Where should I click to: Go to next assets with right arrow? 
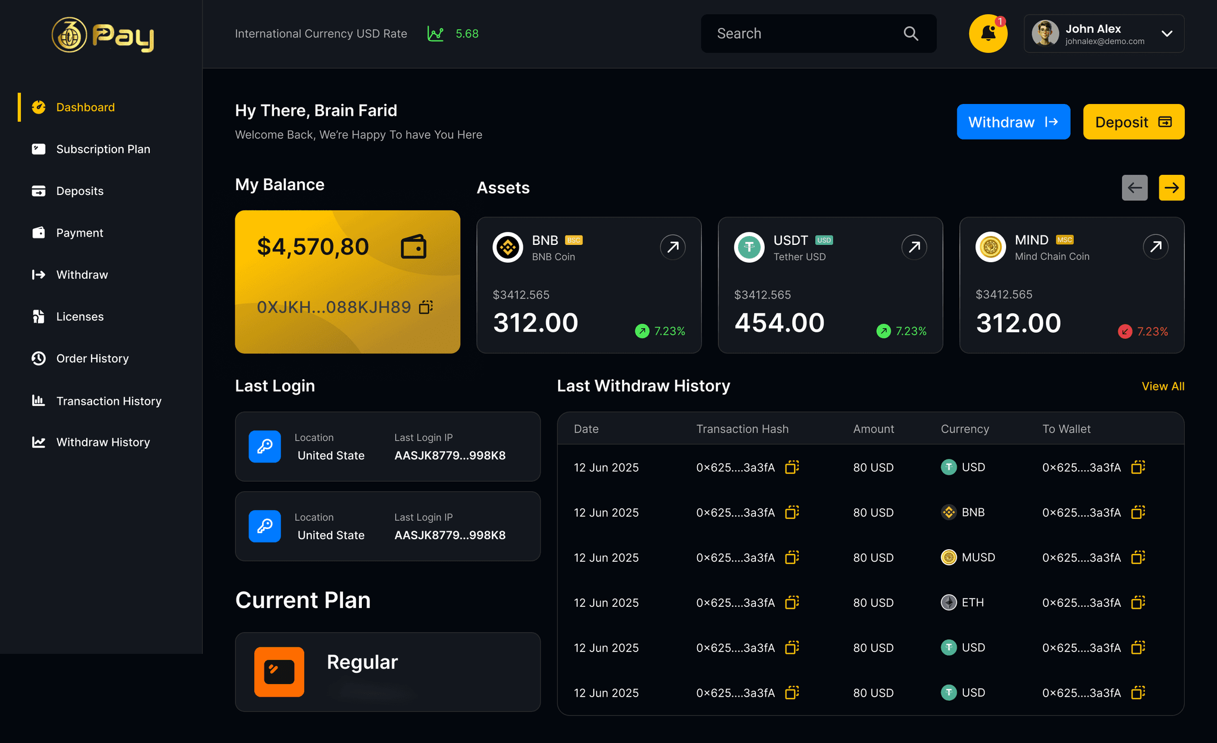(x=1171, y=188)
